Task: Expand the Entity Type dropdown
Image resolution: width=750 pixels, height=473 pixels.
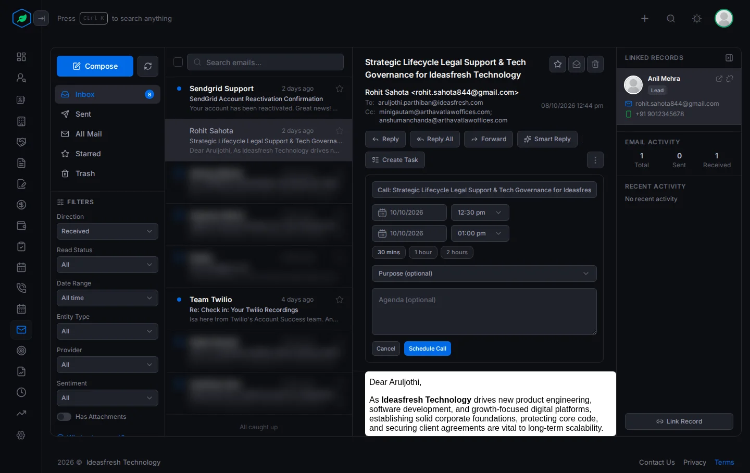Action: tap(107, 331)
